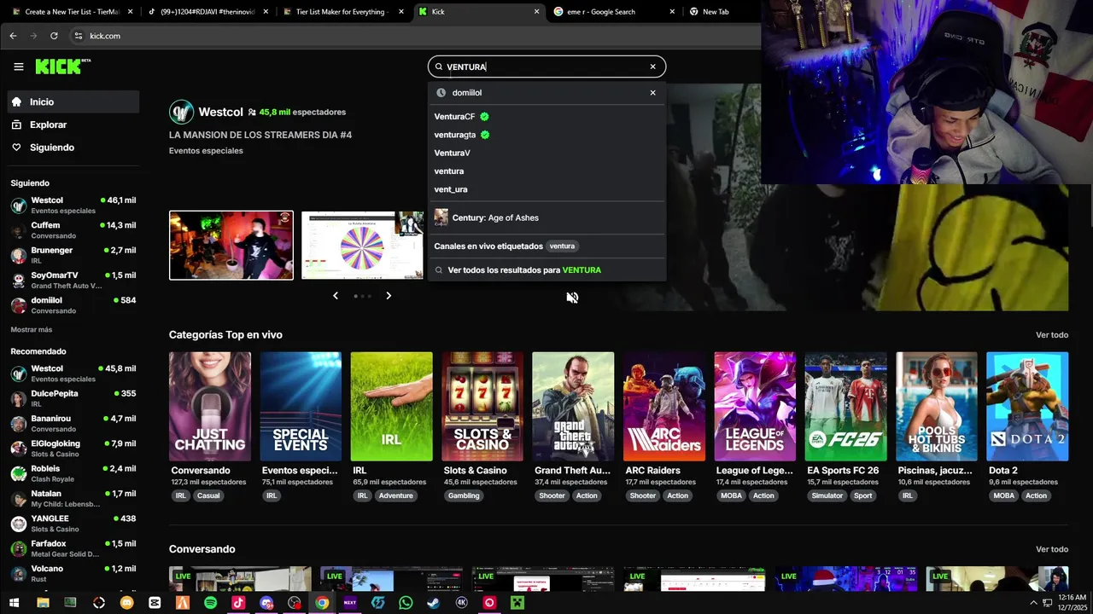Click Ver todo for Categorías Top
Screen dimensions: 1093x614
click(1052, 335)
